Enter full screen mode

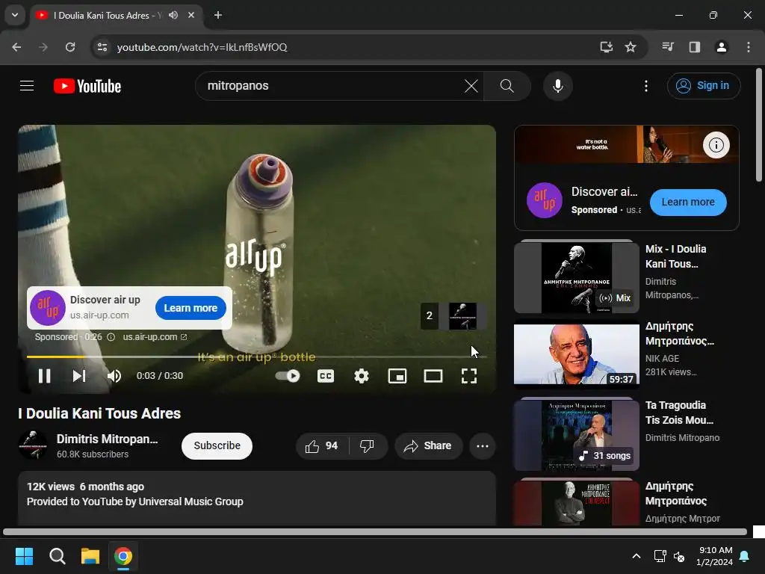469,376
